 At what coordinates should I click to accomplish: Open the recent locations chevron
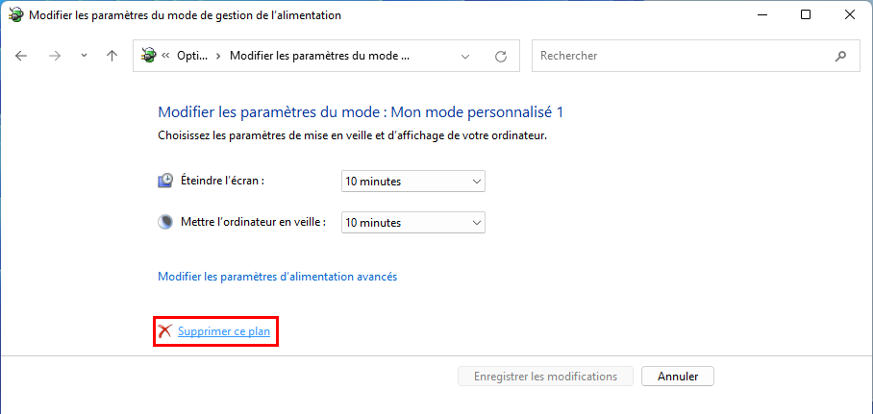click(84, 56)
